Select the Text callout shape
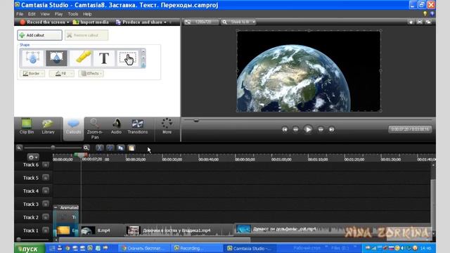The image size is (450, 253). point(104,58)
